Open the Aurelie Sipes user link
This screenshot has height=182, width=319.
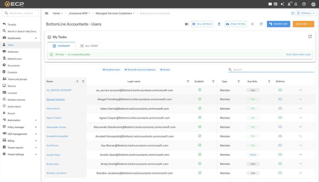(53, 155)
